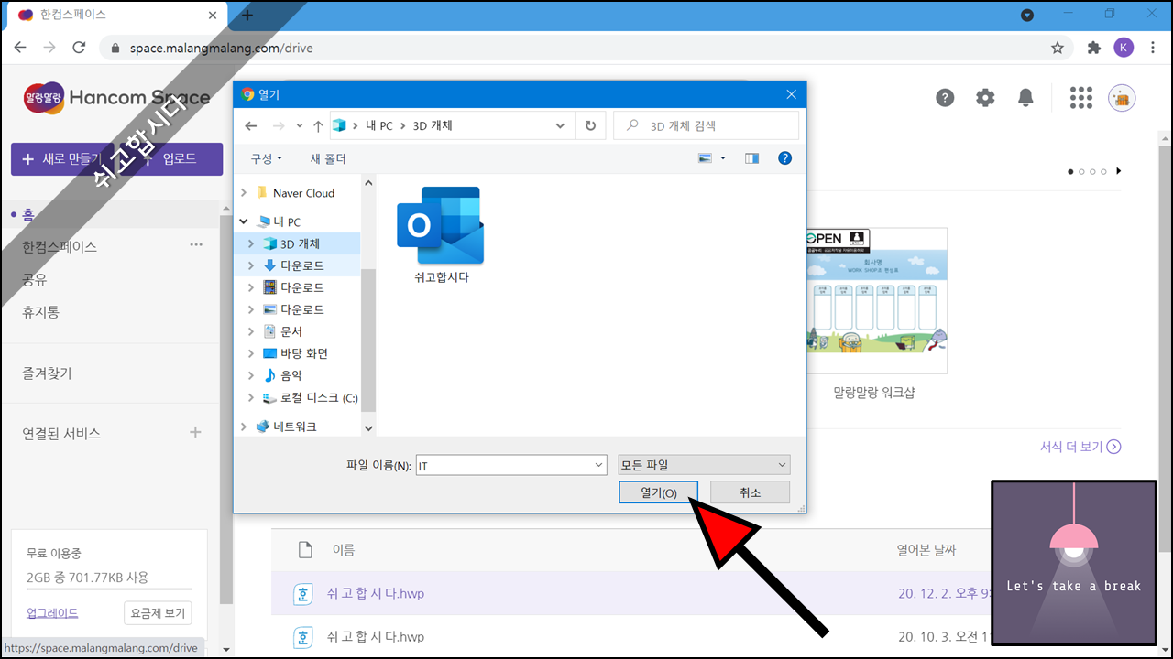Click the 요금제 보기 button
Viewport: 1173px width, 659px height.
[x=158, y=613]
